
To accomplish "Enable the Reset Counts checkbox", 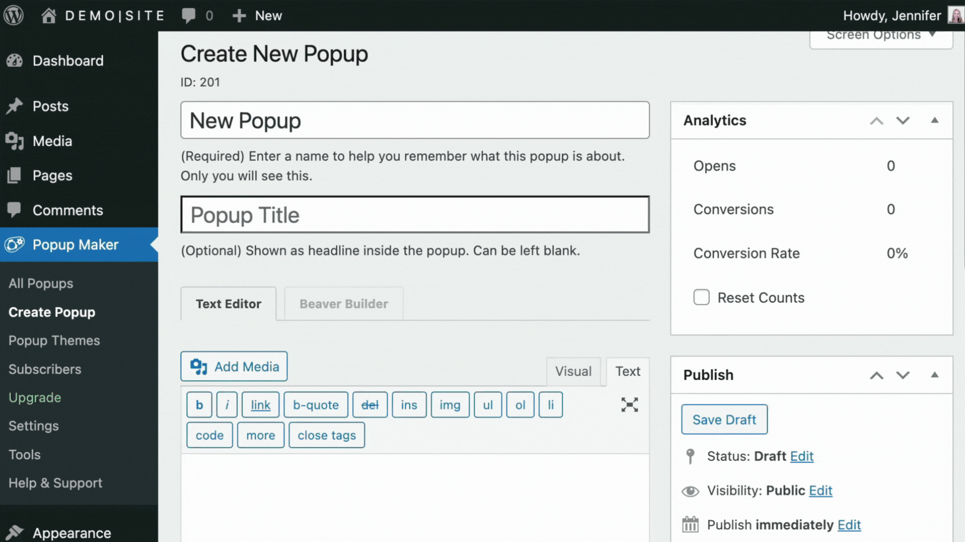I will [701, 297].
